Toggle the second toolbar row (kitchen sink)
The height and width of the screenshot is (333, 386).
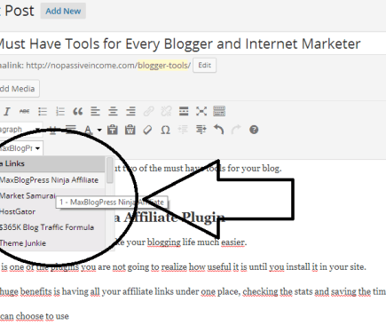219,112
